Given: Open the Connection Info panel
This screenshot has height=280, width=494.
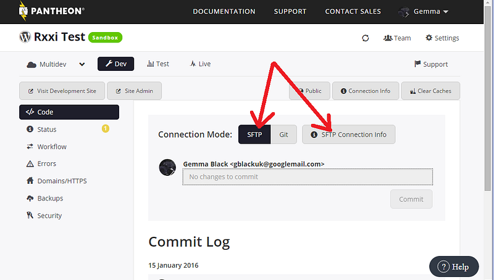Looking at the screenshot, I should pyautogui.click(x=366, y=91).
